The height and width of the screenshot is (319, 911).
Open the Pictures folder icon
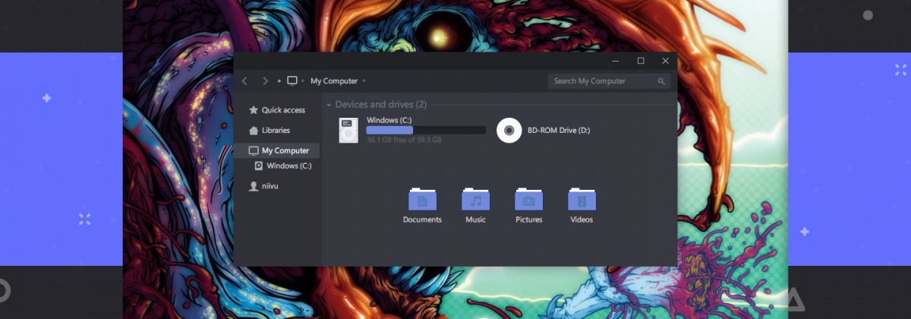tap(528, 199)
